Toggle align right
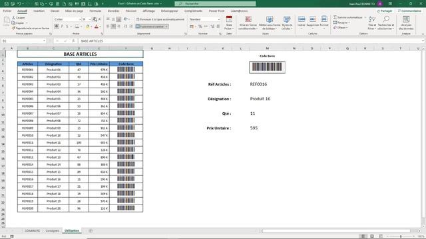This screenshot has width=426, height=239. point(118,27)
